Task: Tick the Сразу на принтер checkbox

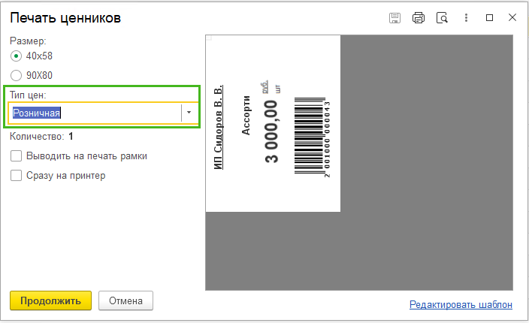Action: (16, 176)
